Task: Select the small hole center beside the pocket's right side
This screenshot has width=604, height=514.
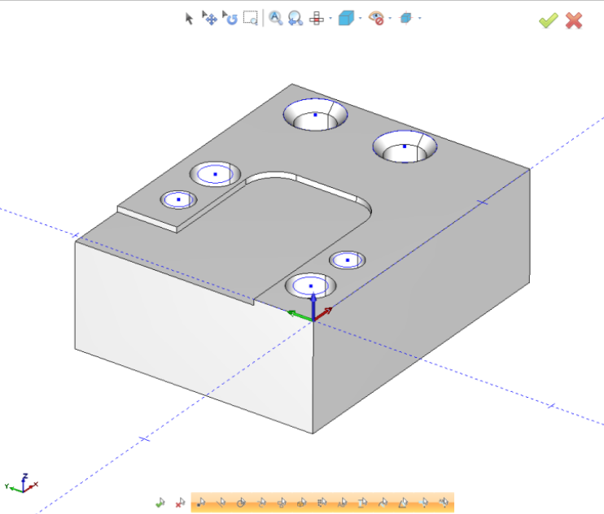Action: [348, 260]
